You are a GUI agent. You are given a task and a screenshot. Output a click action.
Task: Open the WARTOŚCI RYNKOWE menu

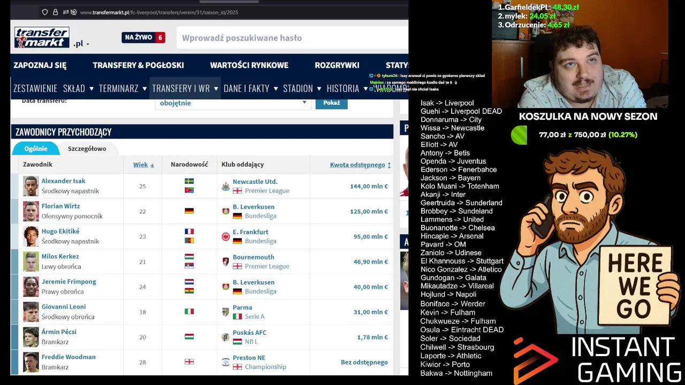(x=249, y=65)
